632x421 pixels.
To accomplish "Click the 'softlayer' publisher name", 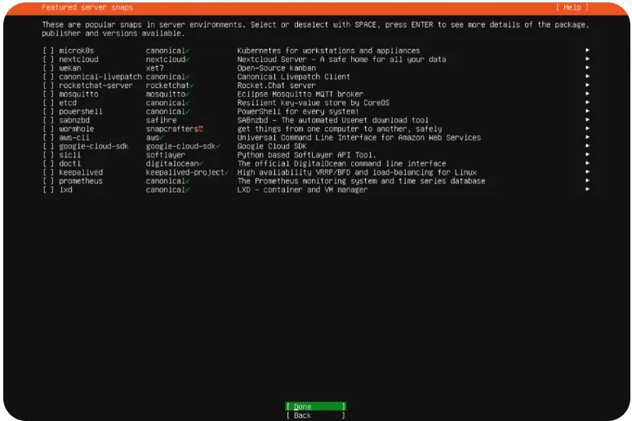I will (166, 155).
